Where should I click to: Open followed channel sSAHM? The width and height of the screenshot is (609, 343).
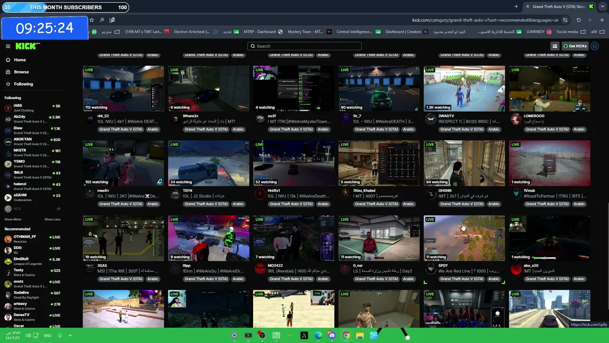[32, 197]
